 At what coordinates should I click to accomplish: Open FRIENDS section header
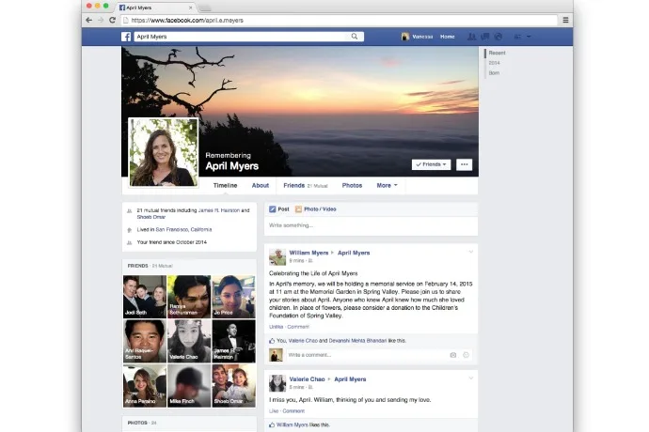[x=137, y=266]
